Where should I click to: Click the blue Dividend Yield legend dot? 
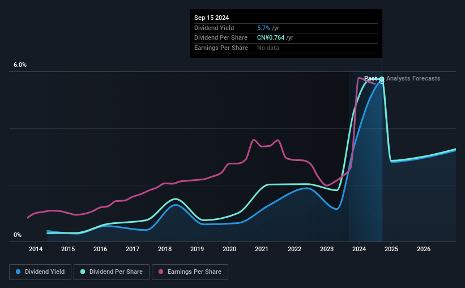click(18, 272)
